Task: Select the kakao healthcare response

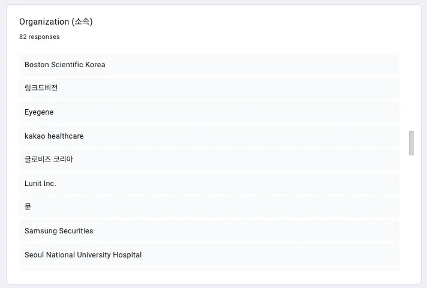Action: coord(209,136)
